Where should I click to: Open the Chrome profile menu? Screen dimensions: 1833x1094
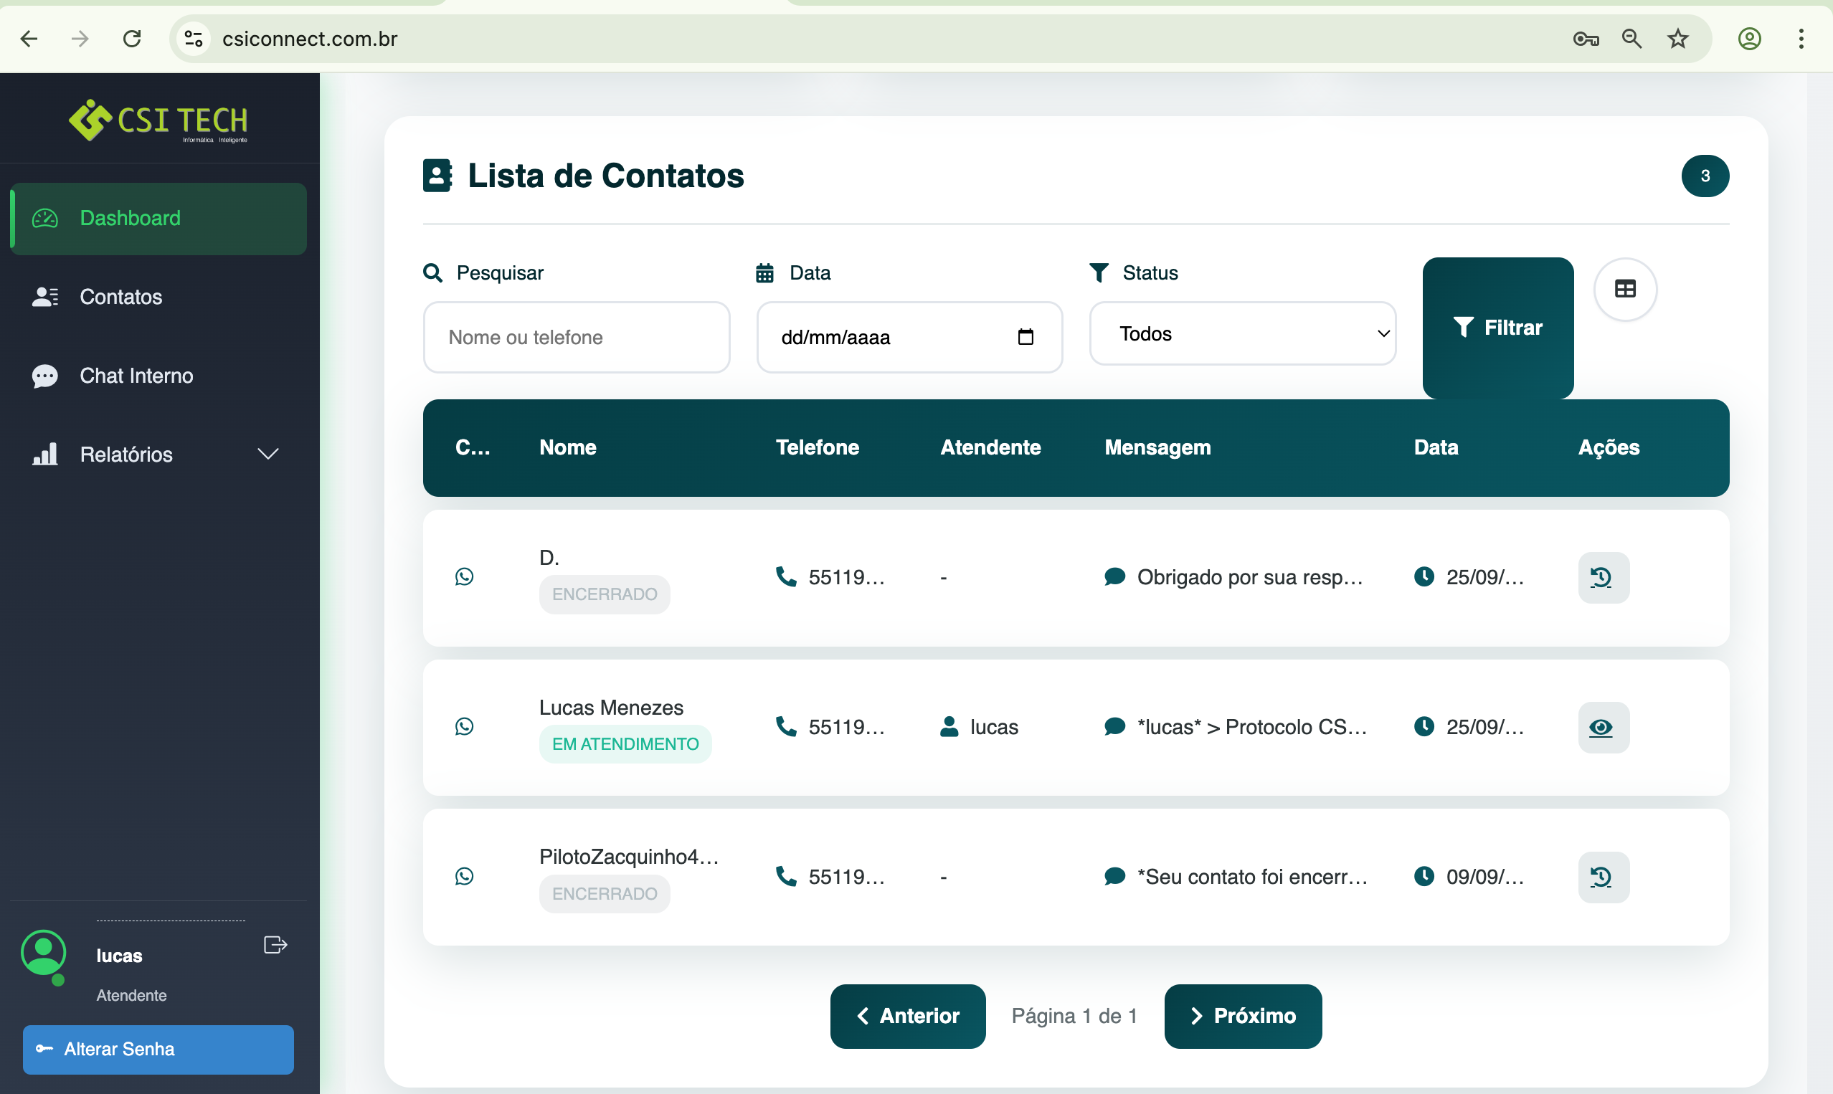tap(1750, 38)
